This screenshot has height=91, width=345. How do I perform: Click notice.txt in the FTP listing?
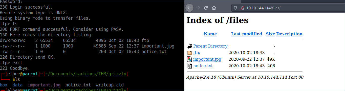(x=154, y=52)
